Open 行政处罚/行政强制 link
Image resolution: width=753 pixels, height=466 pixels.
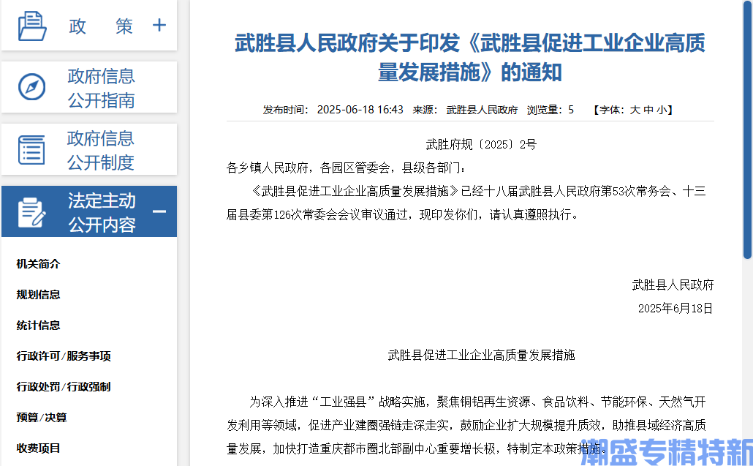[x=64, y=387]
